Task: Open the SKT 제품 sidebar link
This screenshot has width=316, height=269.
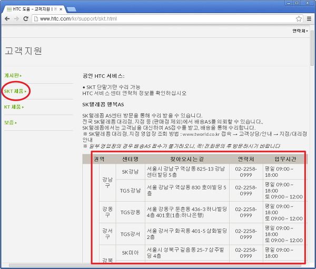Action: pyautogui.click(x=15, y=91)
